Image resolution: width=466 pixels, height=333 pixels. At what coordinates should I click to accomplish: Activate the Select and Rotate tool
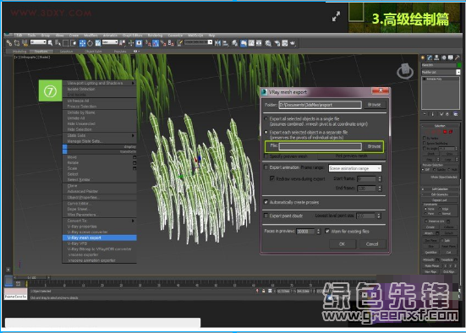click(x=90, y=43)
